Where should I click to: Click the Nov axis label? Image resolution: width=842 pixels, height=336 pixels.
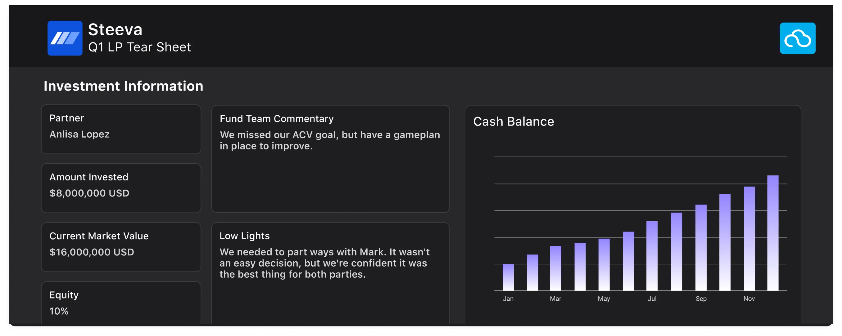(x=749, y=298)
